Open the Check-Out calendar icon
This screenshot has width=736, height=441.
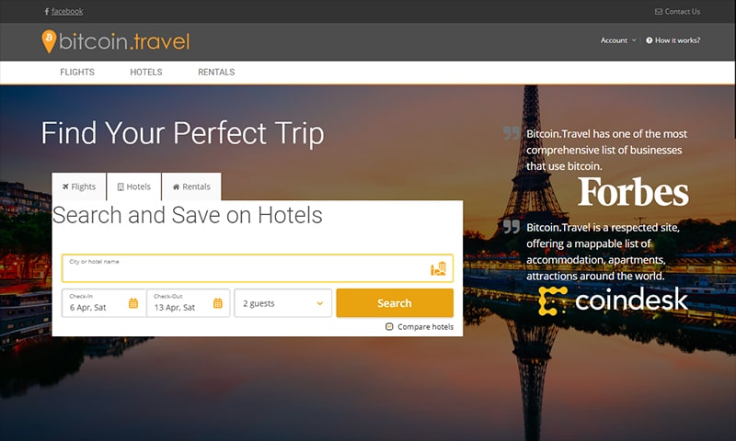click(218, 303)
